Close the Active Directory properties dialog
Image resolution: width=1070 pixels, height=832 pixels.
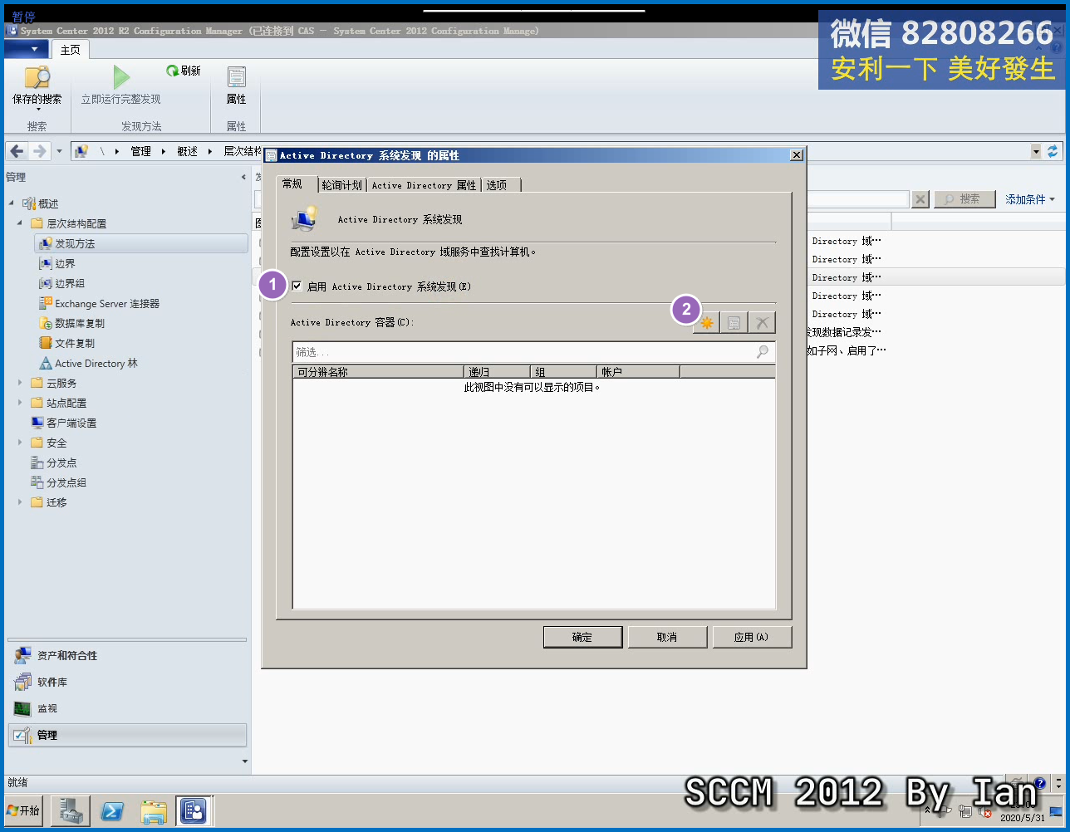pos(796,155)
